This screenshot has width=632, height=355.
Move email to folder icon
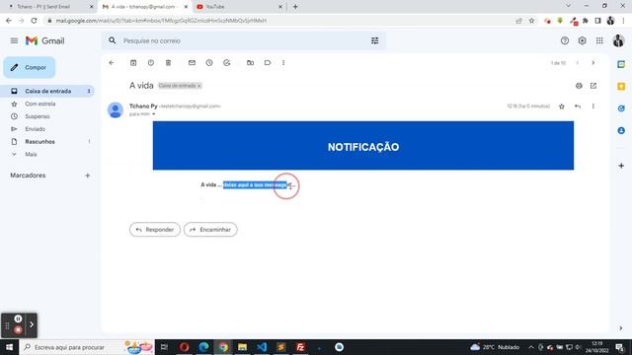[250, 63]
